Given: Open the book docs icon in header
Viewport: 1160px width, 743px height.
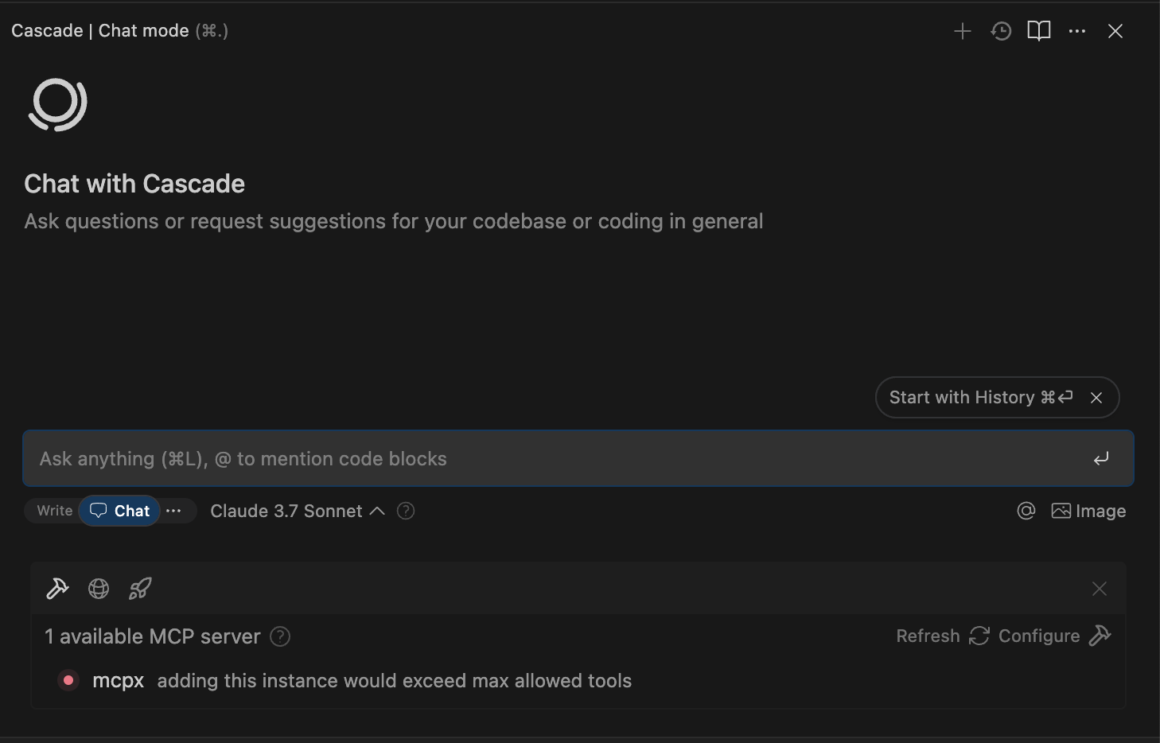Looking at the screenshot, I should tap(1039, 31).
